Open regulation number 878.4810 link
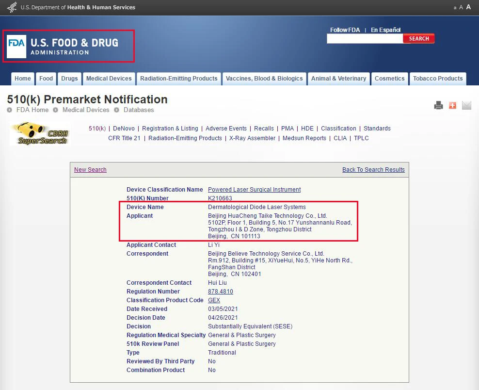Screen dimensions: 479x390 [221, 292]
